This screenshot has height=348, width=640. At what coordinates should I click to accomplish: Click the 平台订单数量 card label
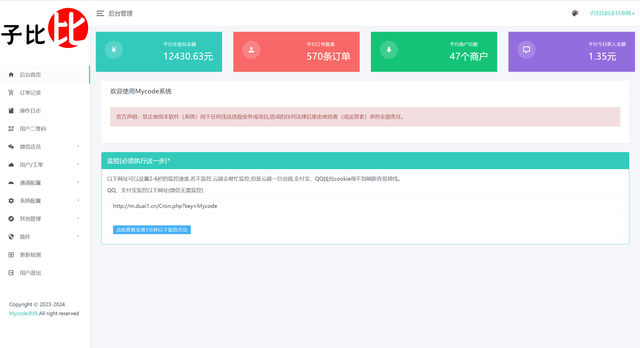tap(321, 44)
